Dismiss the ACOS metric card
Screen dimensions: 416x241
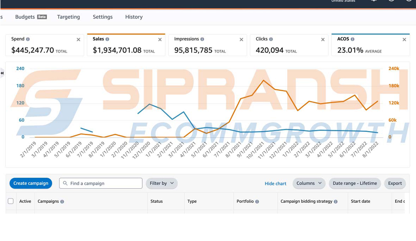point(404,39)
